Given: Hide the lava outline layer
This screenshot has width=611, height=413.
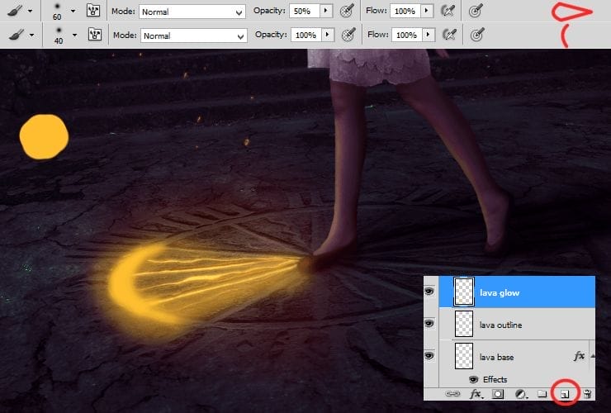Looking at the screenshot, I should (429, 324).
